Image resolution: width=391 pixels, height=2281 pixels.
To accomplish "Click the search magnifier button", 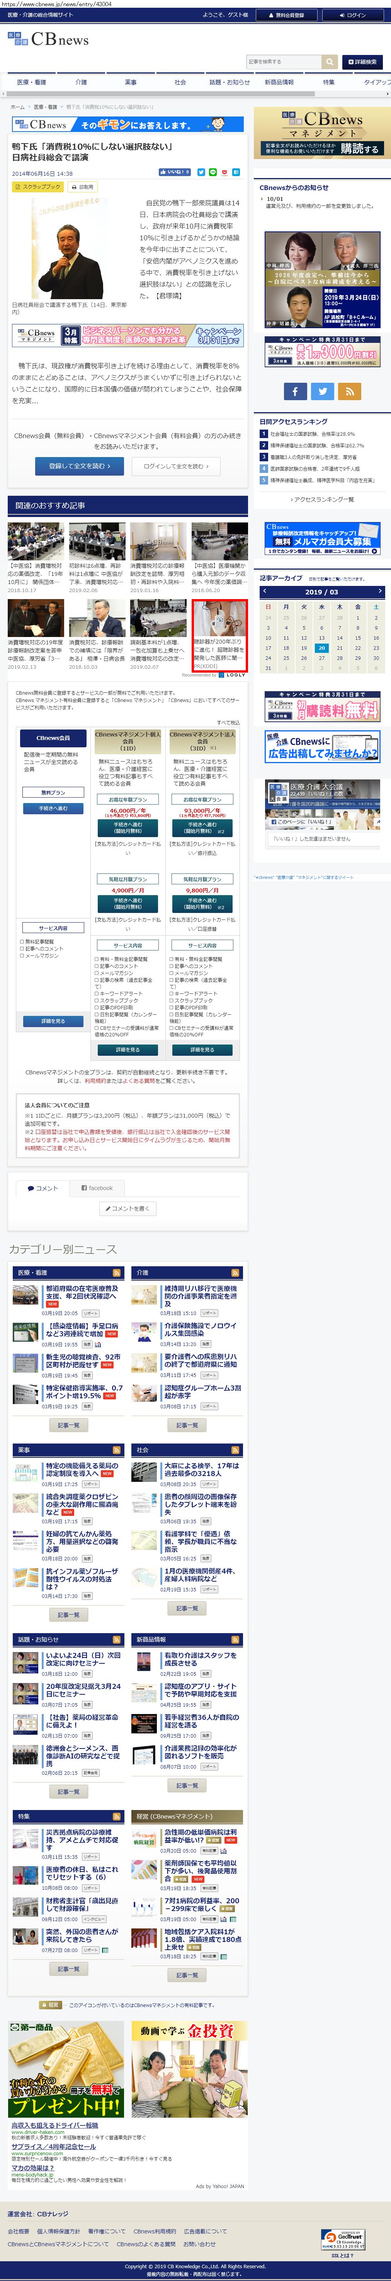I will pyautogui.click(x=330, y=62).
